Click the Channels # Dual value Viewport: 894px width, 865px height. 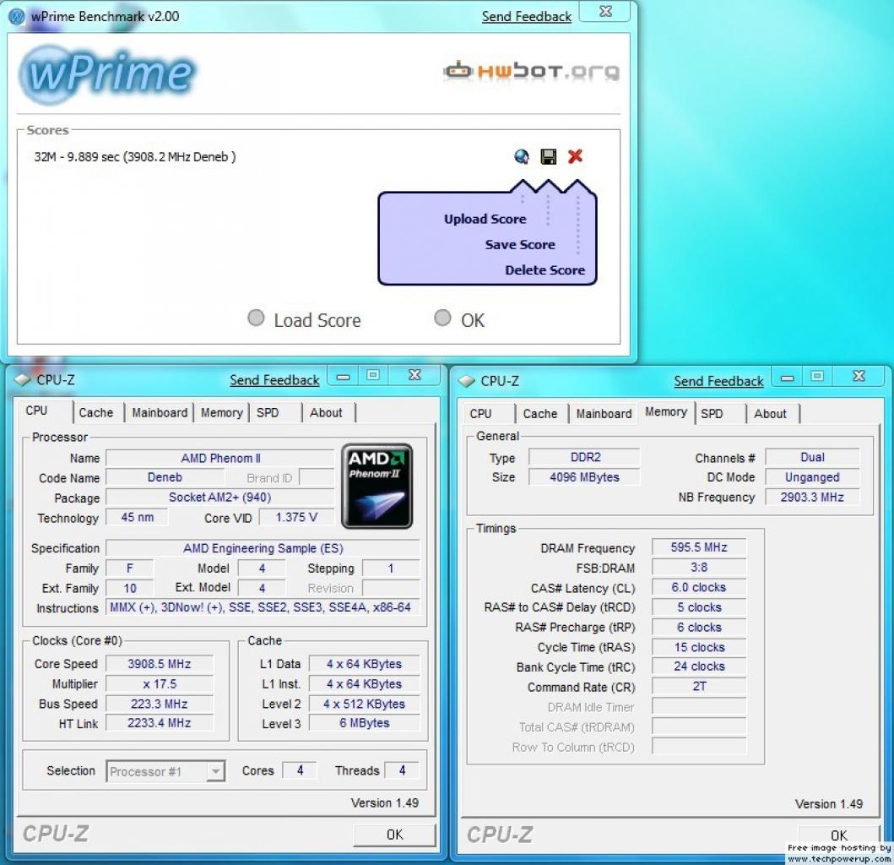point(812,458)
